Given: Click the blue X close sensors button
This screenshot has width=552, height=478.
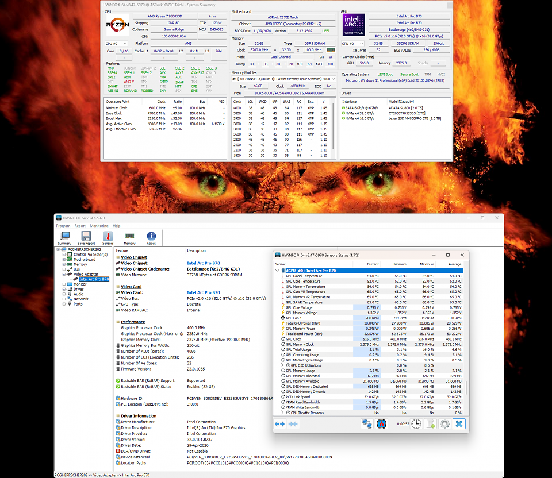Looking at the screenshot, I should point(459,424).
